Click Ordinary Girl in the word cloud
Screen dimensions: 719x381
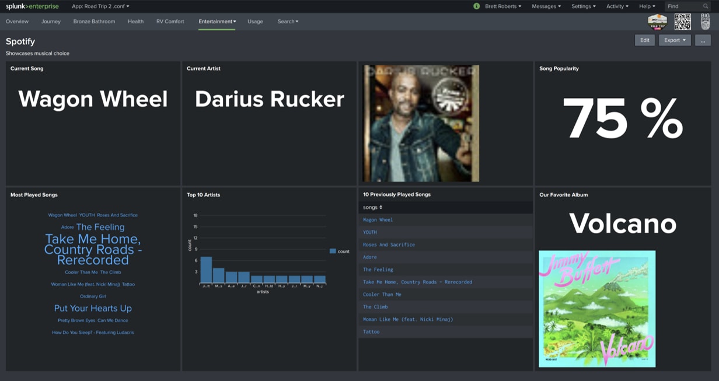pos(93,296)
